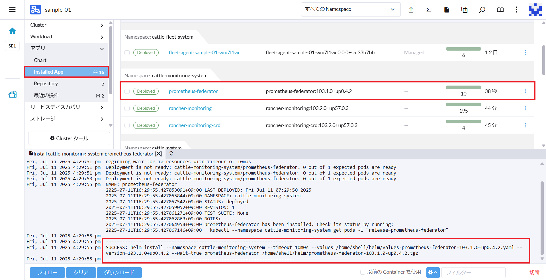
Task: Click the home icon in left rail
Action: (x=12, y=31)
